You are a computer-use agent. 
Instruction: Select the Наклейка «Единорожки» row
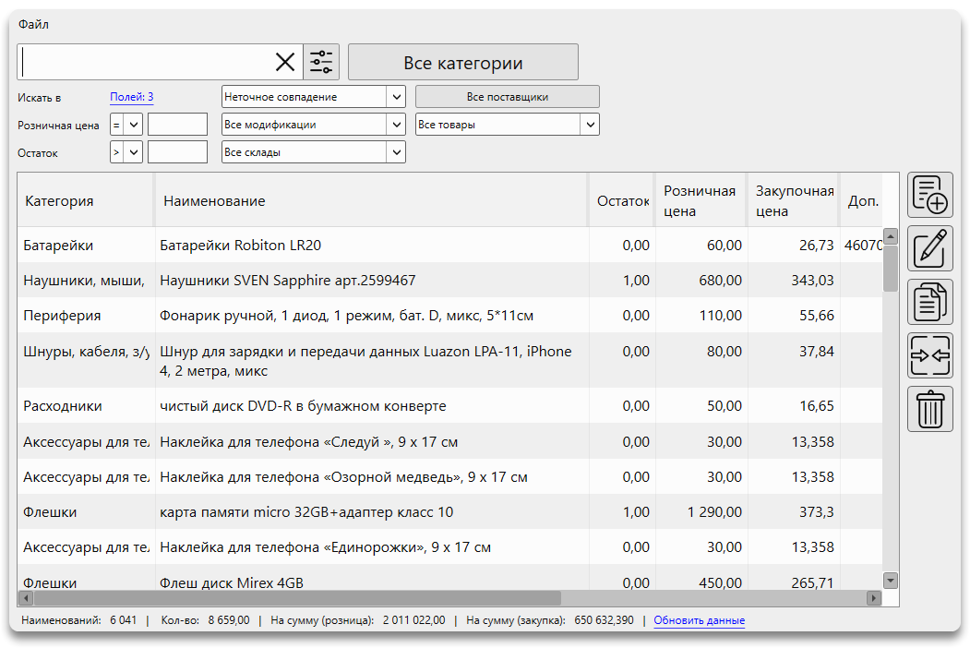coord(449,547)
